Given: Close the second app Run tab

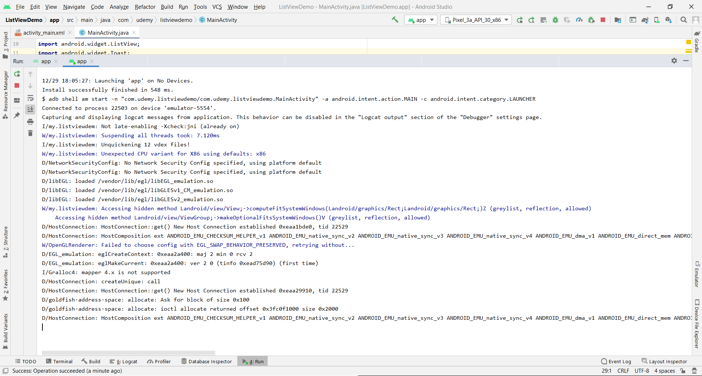Looking at the screenshot, I should click(x=92, y=61).
